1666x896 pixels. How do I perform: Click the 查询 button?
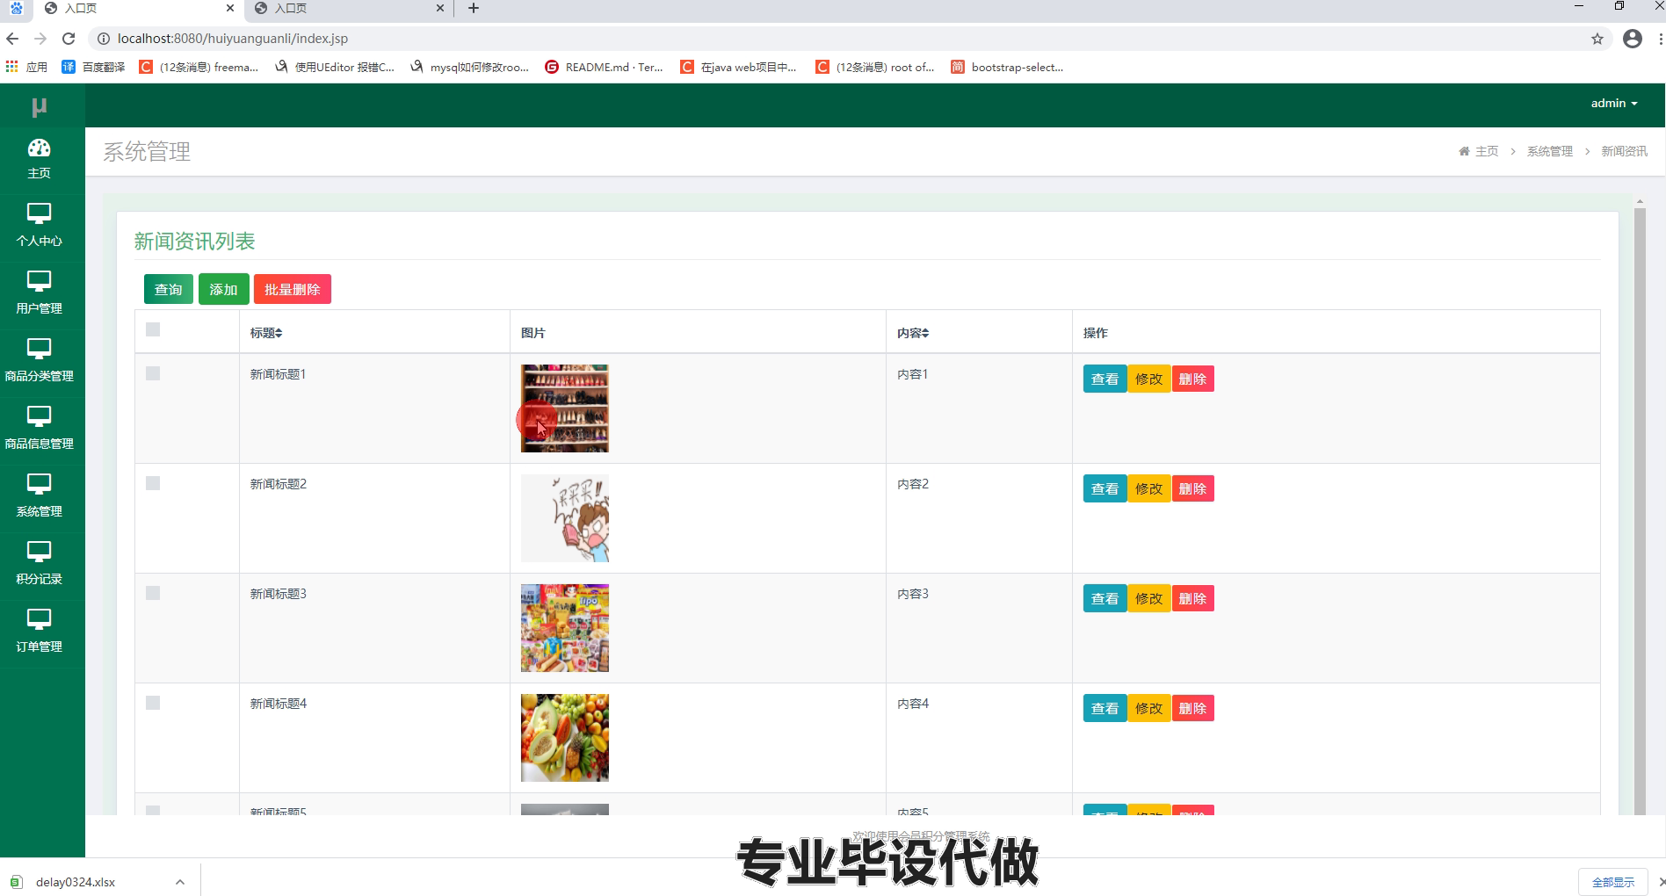click(x=169, y=289)
